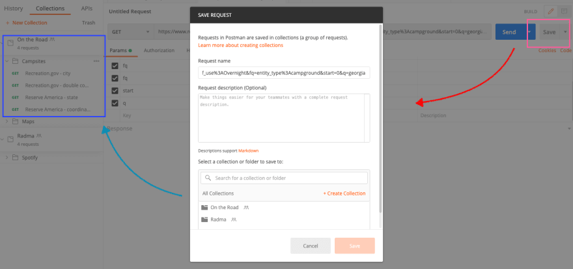The height and width of the screenshot is (269, 573).
Task: Open Learn more about creating collections link
Action: pyautogui.click(x=240, y=46)
